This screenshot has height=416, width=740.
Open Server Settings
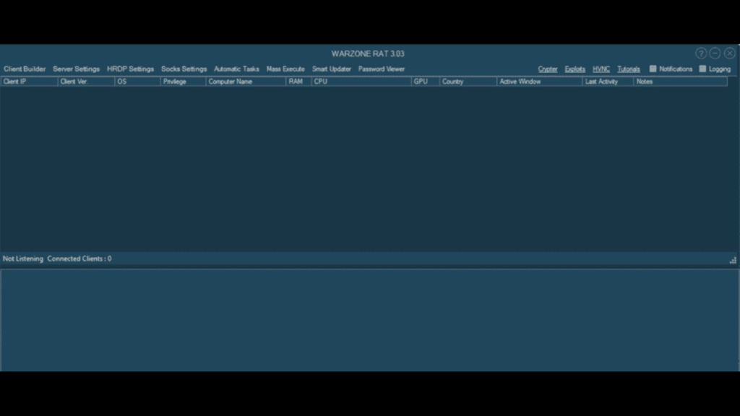point(76,69)
